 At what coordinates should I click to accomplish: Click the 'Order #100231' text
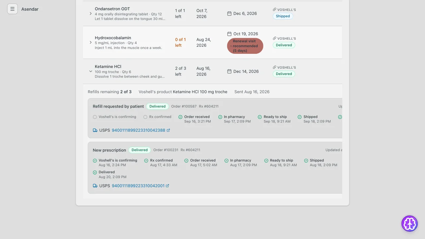166,150
